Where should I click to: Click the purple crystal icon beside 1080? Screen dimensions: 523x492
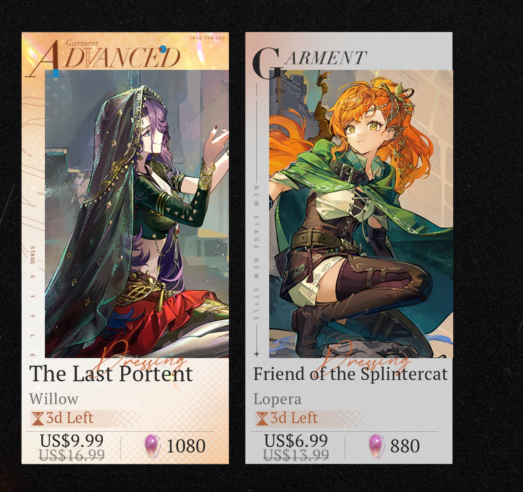pos(152,447)
